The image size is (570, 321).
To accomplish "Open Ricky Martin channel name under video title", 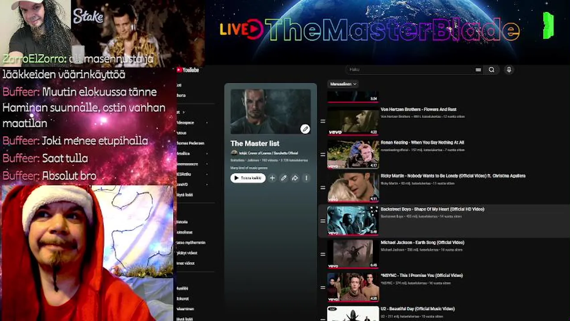I will [389, 183].
